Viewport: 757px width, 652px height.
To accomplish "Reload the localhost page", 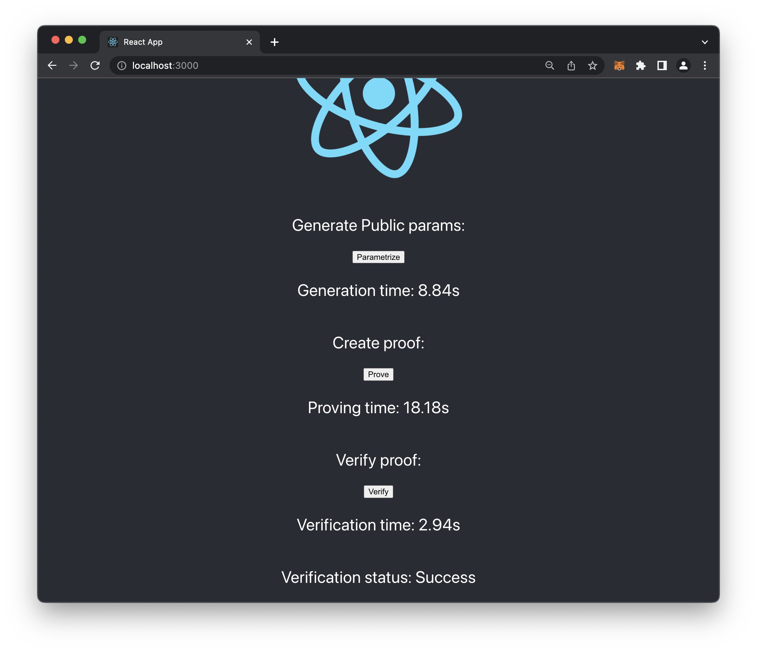I will pos(95,65).
